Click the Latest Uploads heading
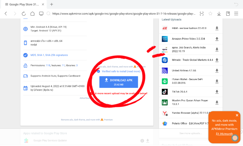The width and height of the screenshot is (243, 146). (x=171, y=19)
